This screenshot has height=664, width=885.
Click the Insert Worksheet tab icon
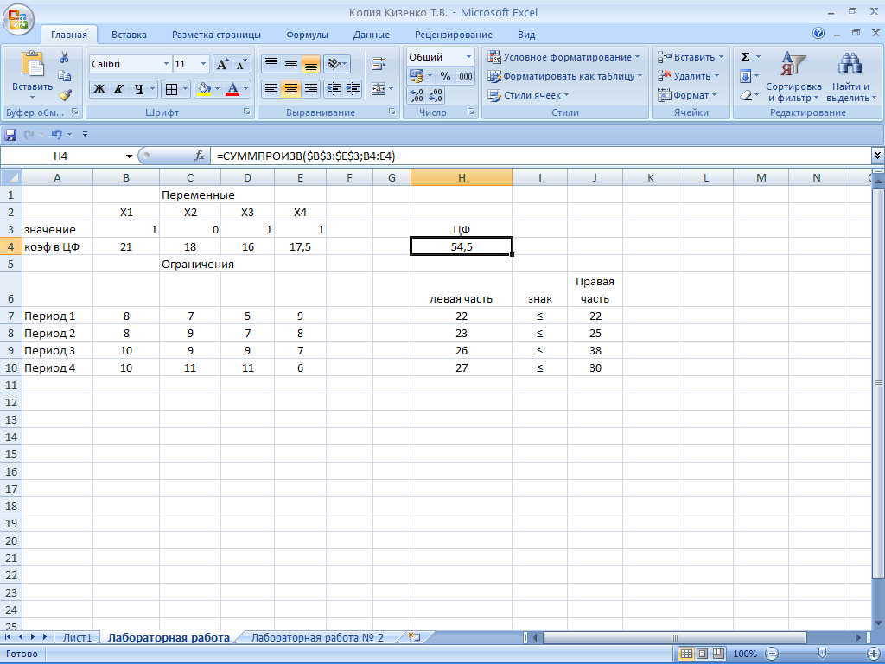point(414,637)
